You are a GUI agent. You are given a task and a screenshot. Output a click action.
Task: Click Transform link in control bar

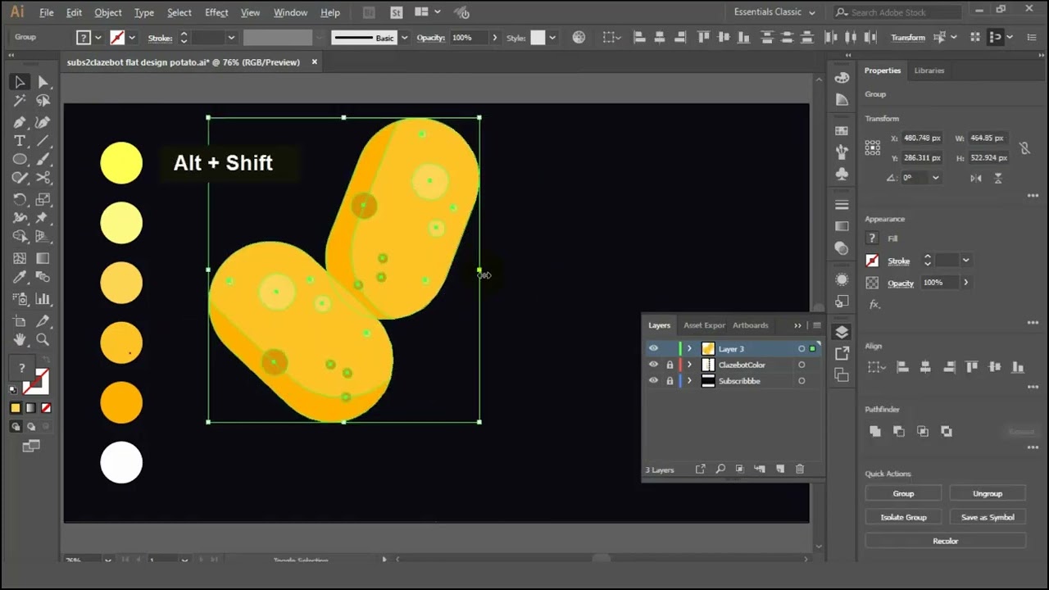click(908, 38)
